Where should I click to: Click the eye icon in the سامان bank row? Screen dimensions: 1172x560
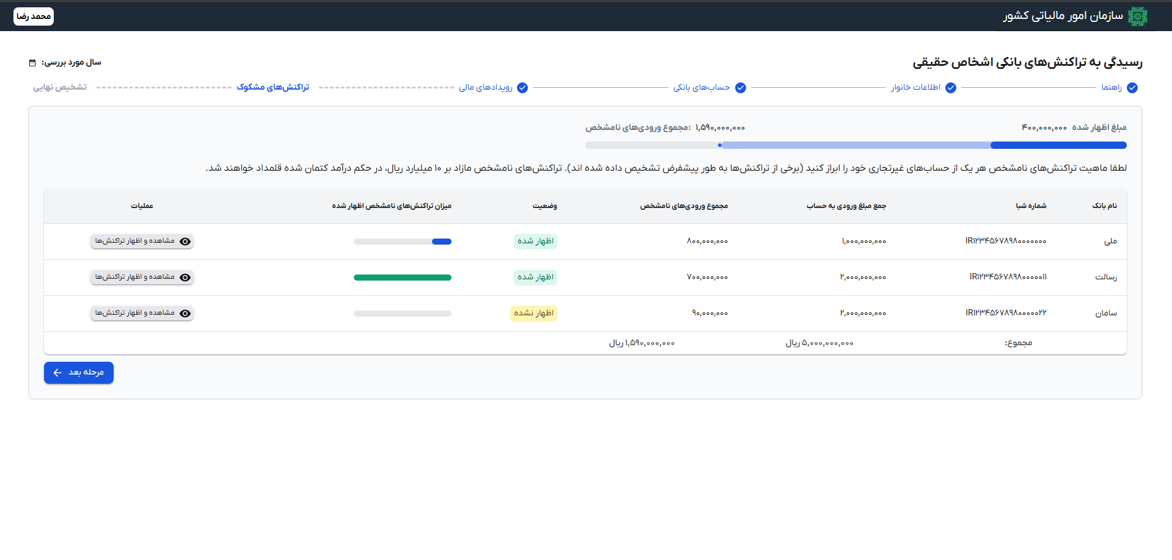tap(185, 314)
